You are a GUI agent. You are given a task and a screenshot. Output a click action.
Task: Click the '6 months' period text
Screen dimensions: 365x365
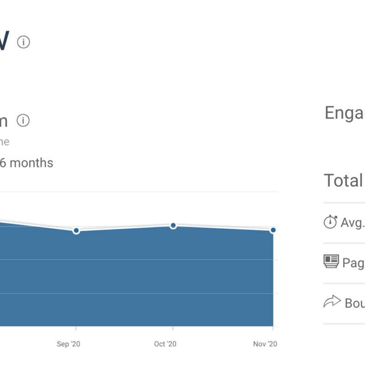pyautogui.click(x=26, y=163)
